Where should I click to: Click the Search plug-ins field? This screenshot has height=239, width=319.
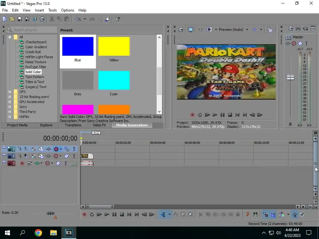(32, 30)
